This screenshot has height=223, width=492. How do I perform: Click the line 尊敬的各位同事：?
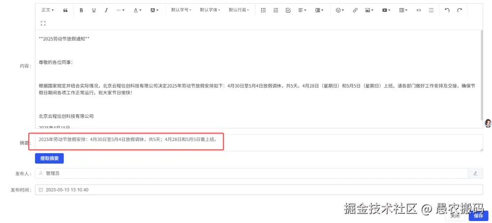56,63
